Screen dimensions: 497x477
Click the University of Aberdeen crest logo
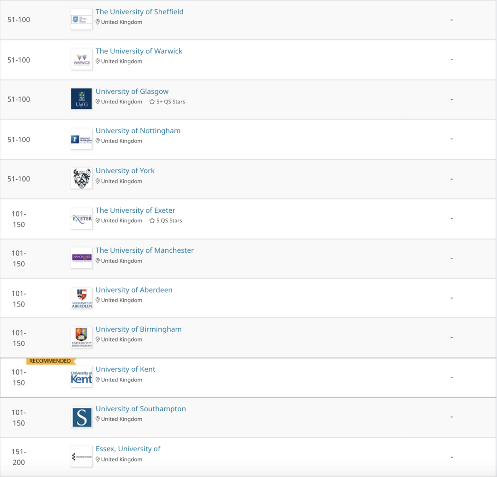(81, 298)
